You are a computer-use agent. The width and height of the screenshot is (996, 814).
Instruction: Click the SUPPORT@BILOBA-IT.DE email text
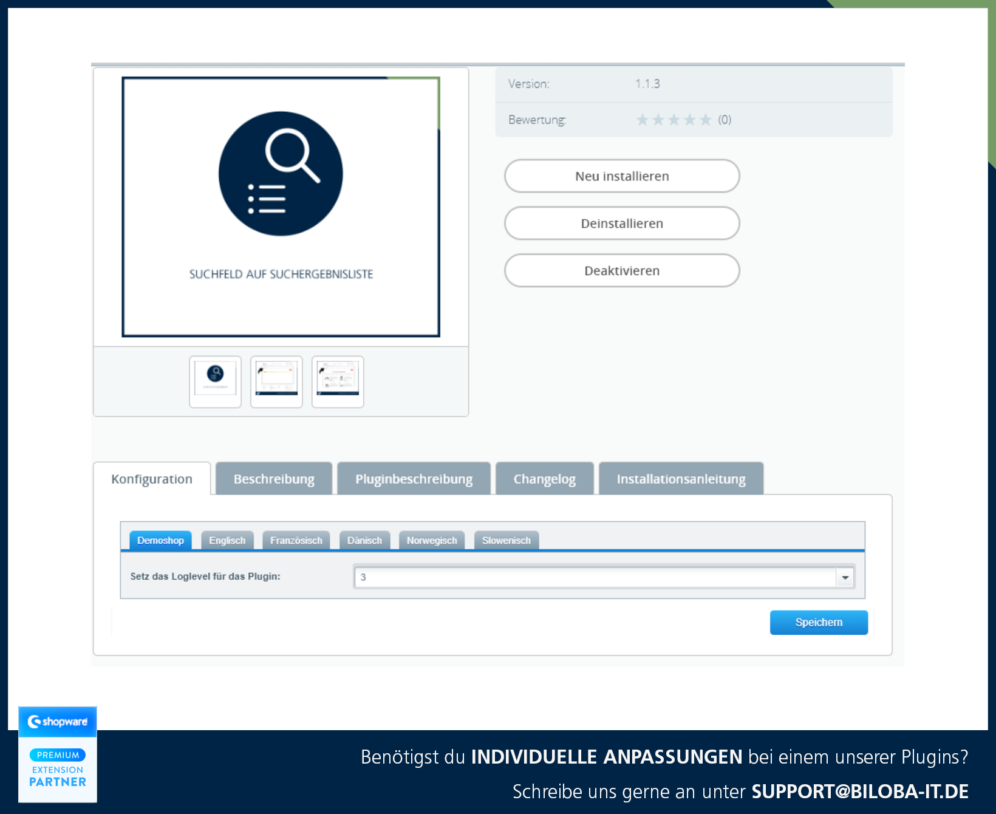[860, 792]
